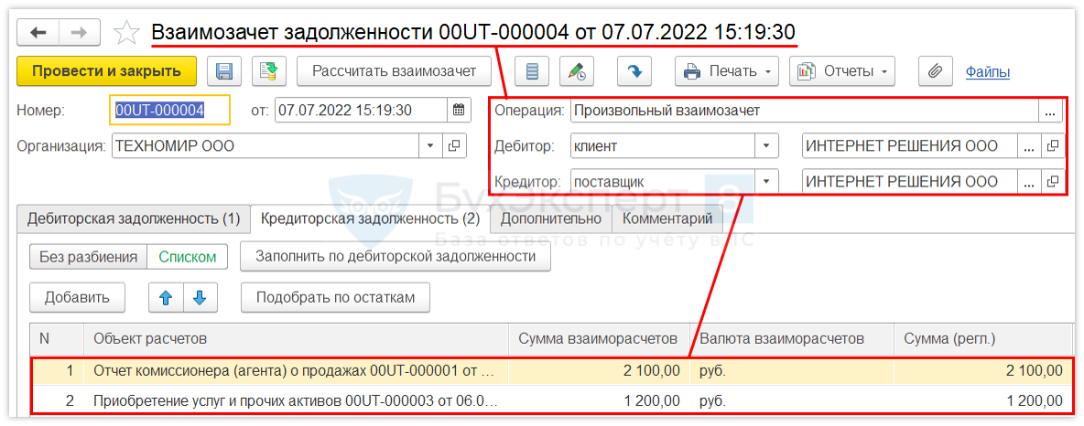Open document movements list icon
This screenshot has height=426, width=1084.
pos(532,71)
